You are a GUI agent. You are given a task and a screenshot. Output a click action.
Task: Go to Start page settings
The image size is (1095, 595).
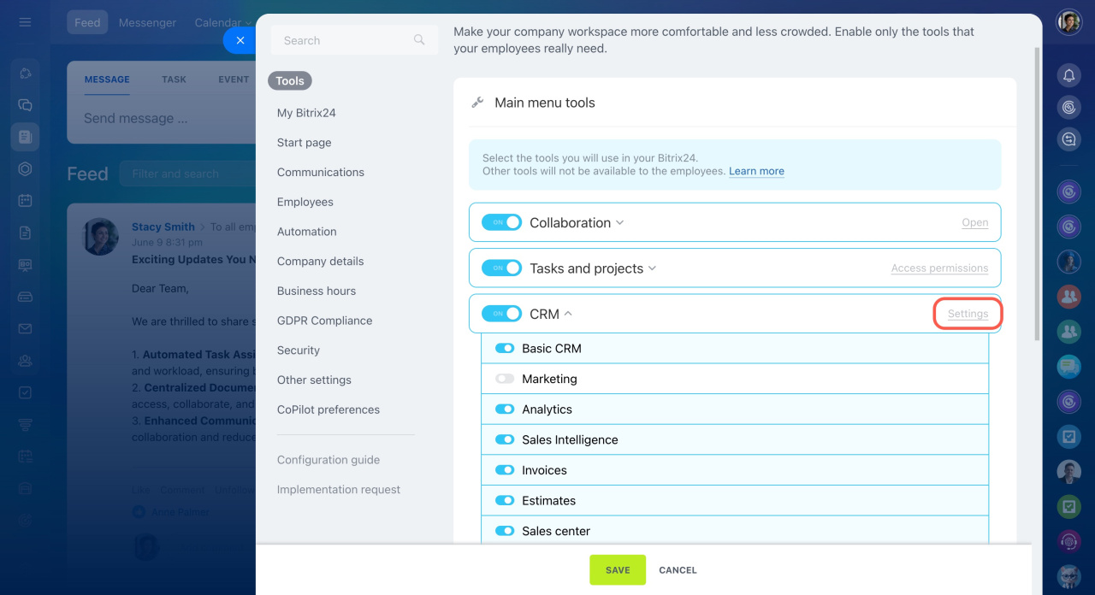pos(304,143)
